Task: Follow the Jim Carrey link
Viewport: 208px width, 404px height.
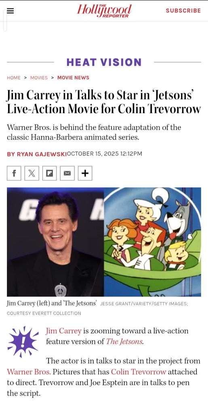Action: pos(63,330)
